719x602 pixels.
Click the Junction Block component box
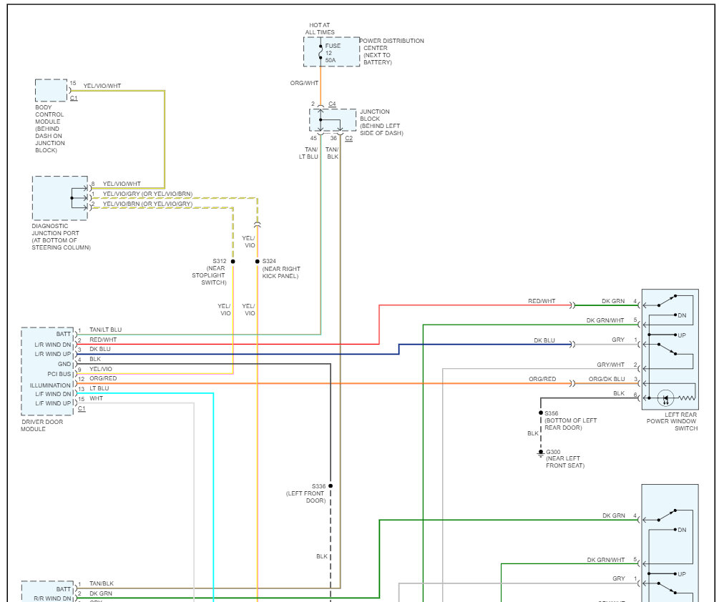coord(333,120)
